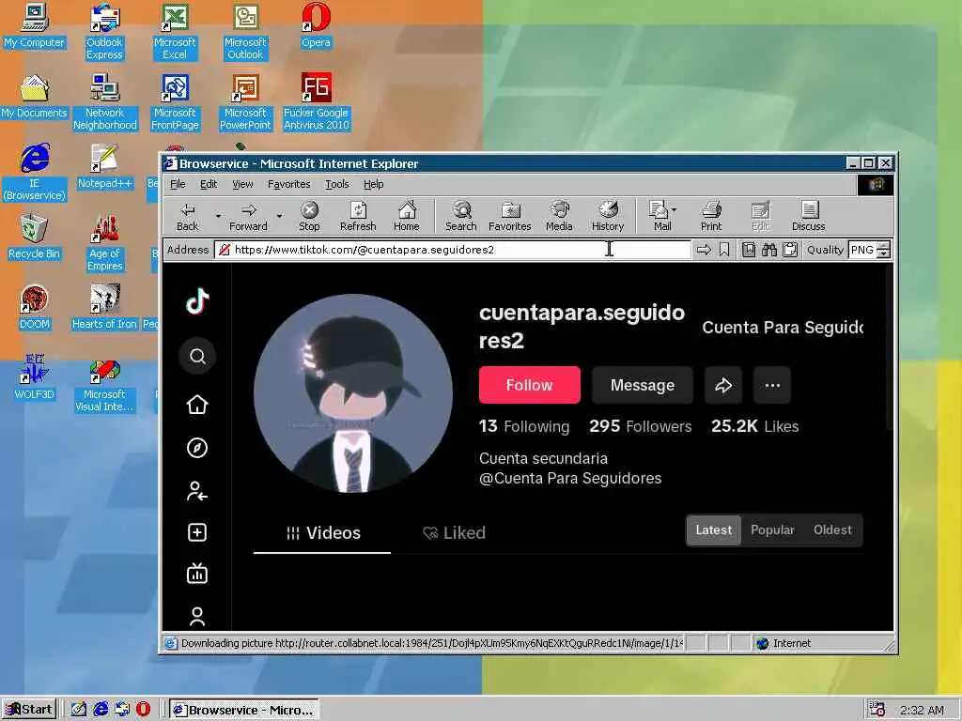962x721 pixels.
Task: Open the Tools menu
Action: pos(337,184)
